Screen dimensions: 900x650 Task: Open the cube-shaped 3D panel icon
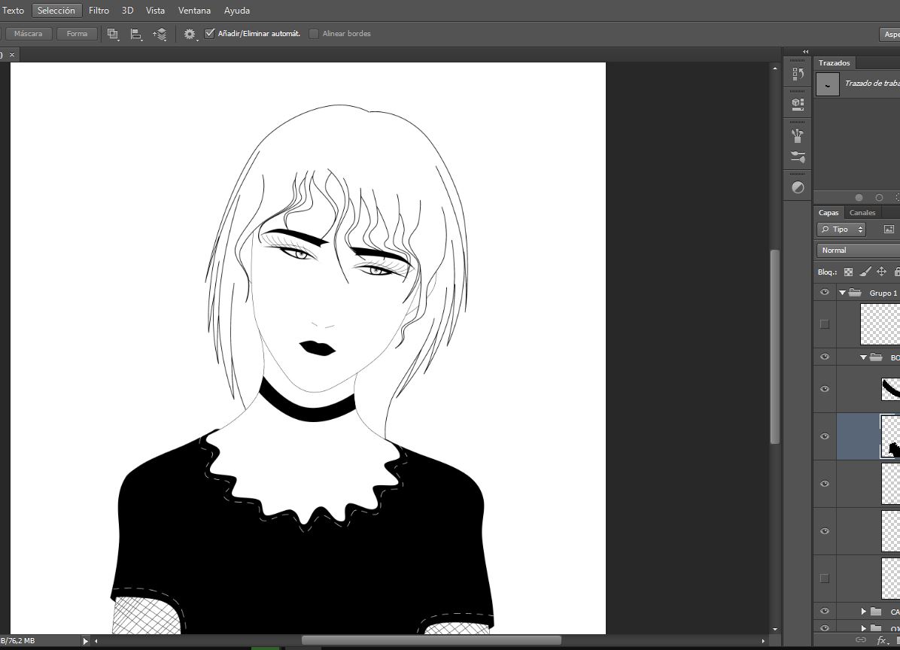(x=798, y=104)
